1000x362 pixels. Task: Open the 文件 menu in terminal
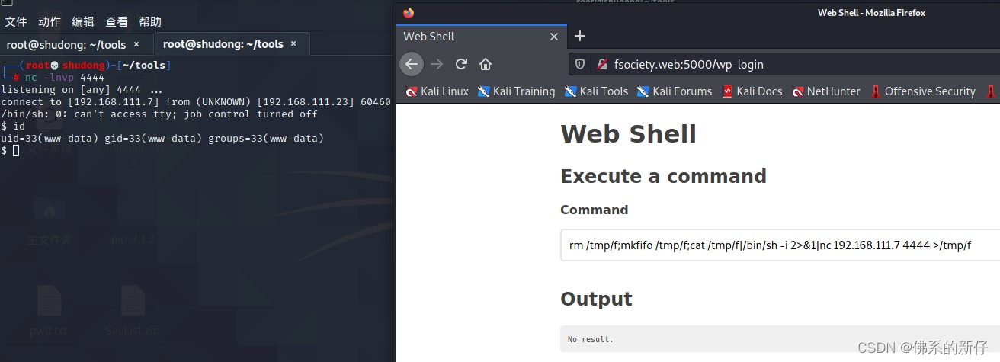[x=15, y=21]
